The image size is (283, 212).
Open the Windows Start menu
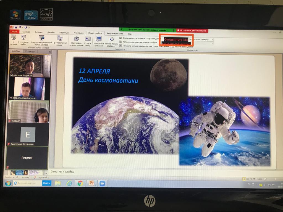click(8, 183)
